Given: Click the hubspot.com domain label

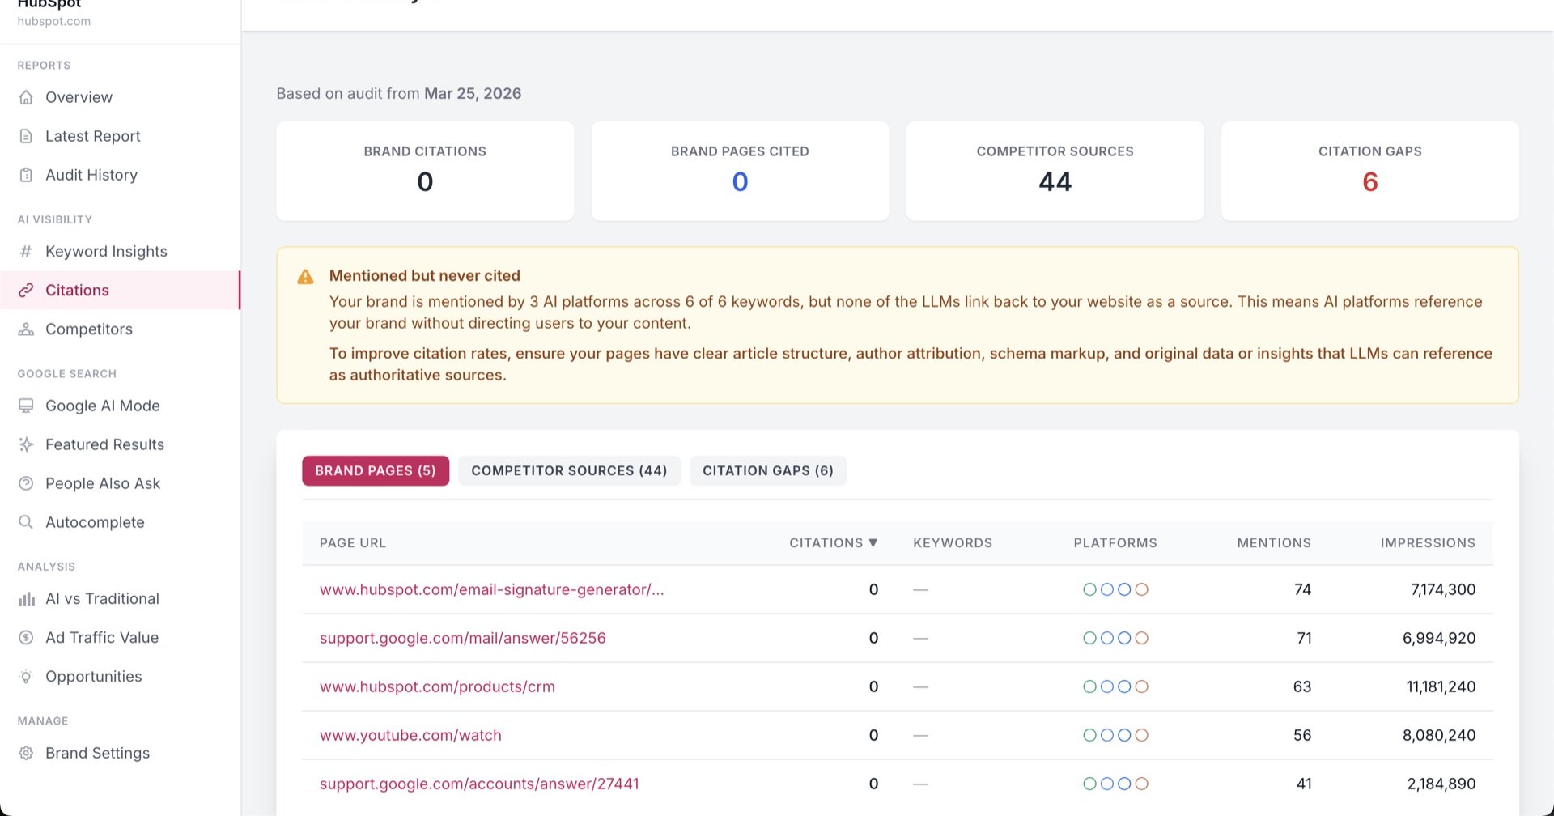Looking at the screenshot, I should coord(54,21).
